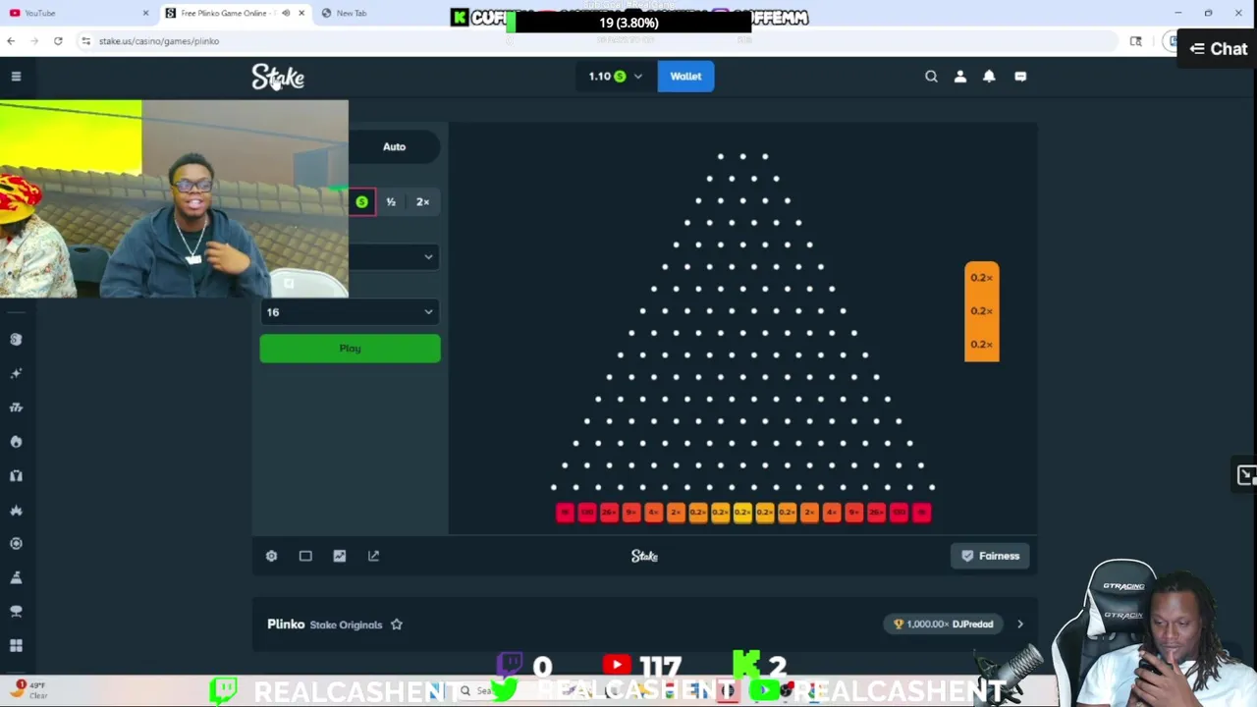This screenshot has width=1257, height=707.
Task: Open live stats chart icon
Action: coord(339,556)
